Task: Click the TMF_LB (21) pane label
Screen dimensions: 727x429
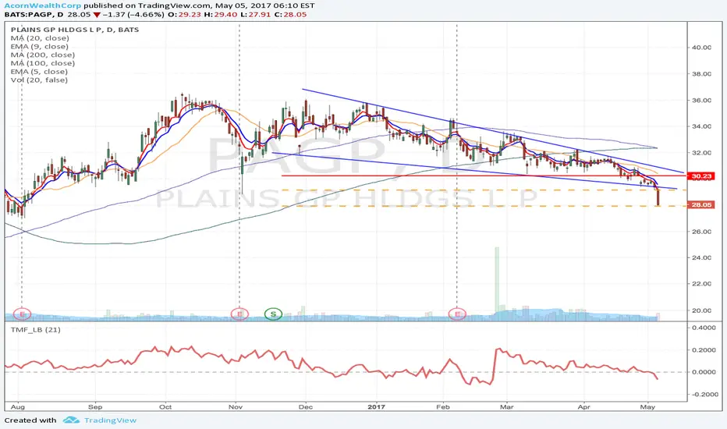Action: coord(36,329)
